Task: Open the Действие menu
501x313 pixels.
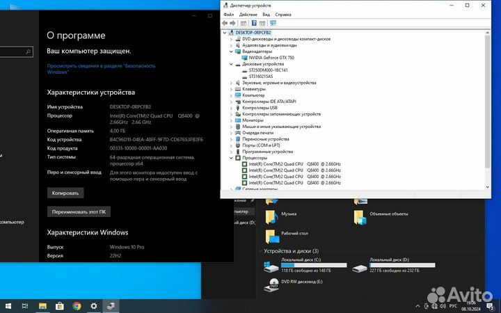Action: click(x=248, y=14)
